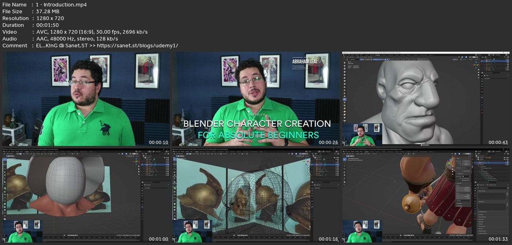The height and width of the screenshot is (245, 512).
Task: Open the 00:00:26 Blender Character Creation title thumbnail
Action: pyautogui.click(x=256, y=99)
